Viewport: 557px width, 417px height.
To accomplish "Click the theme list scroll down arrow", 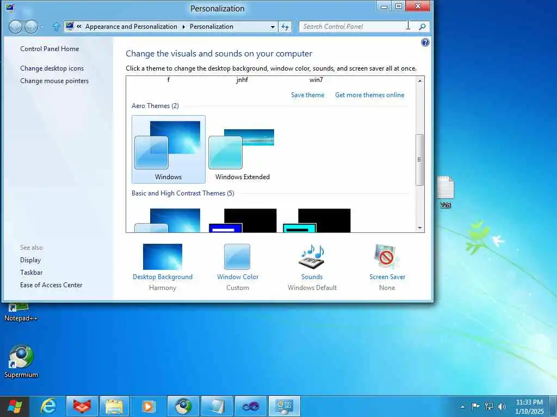I will click(420, 228).
